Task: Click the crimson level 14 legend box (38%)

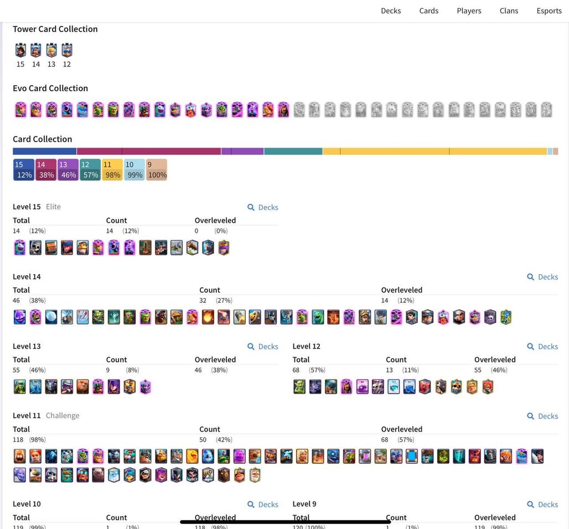Action: click(46, 170)
